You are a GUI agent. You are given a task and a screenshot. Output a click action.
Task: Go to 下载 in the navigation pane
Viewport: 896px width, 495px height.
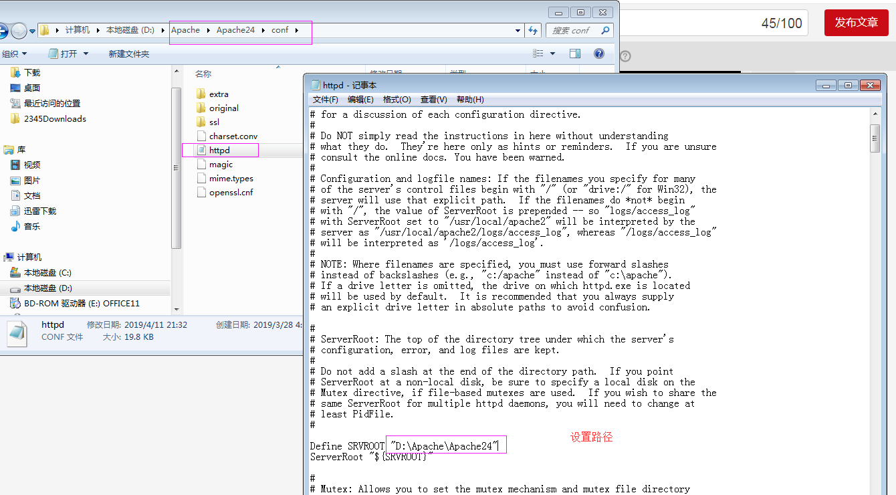coord(32,72)
